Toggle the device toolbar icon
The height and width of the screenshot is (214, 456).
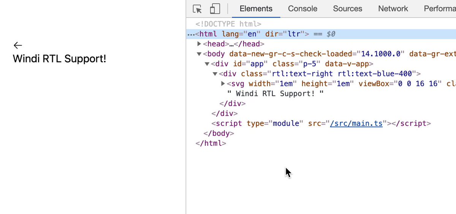point(215,9)
